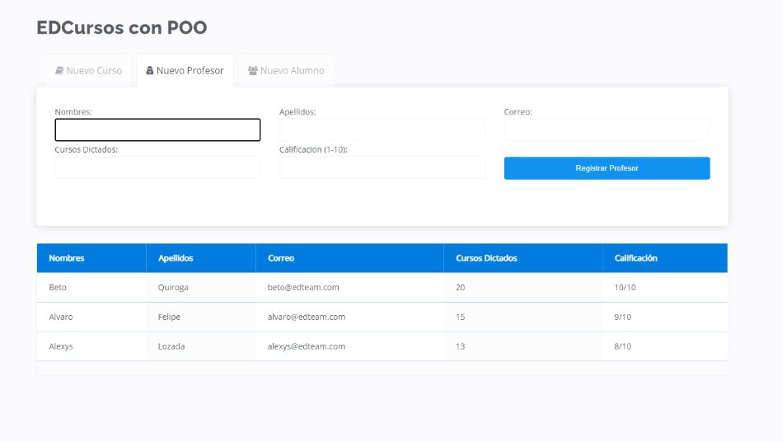This screenshot has height=442, width=782.
Task: Click into the Apellidos text field
Action: coord(382,130)
